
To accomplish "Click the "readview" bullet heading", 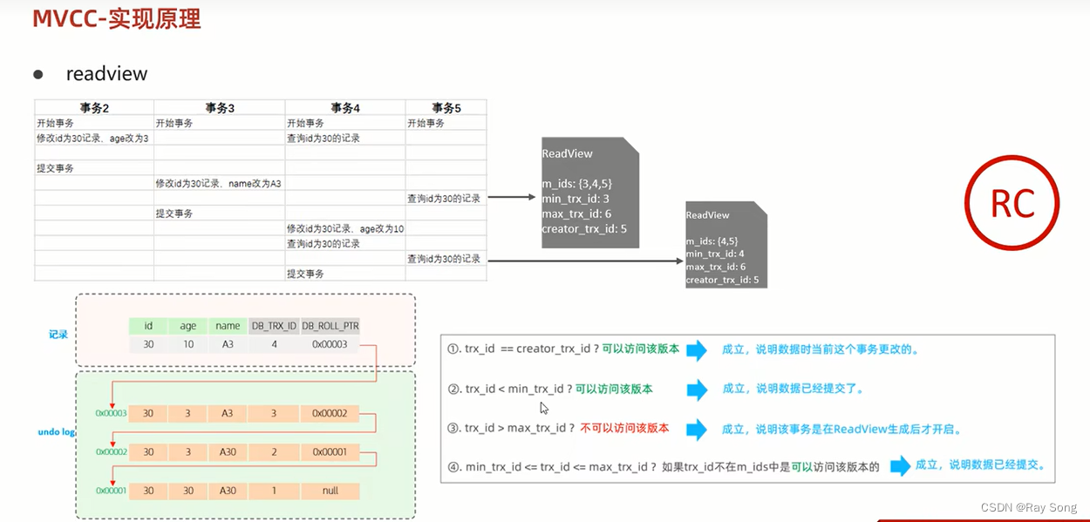I will coord(106,74).
